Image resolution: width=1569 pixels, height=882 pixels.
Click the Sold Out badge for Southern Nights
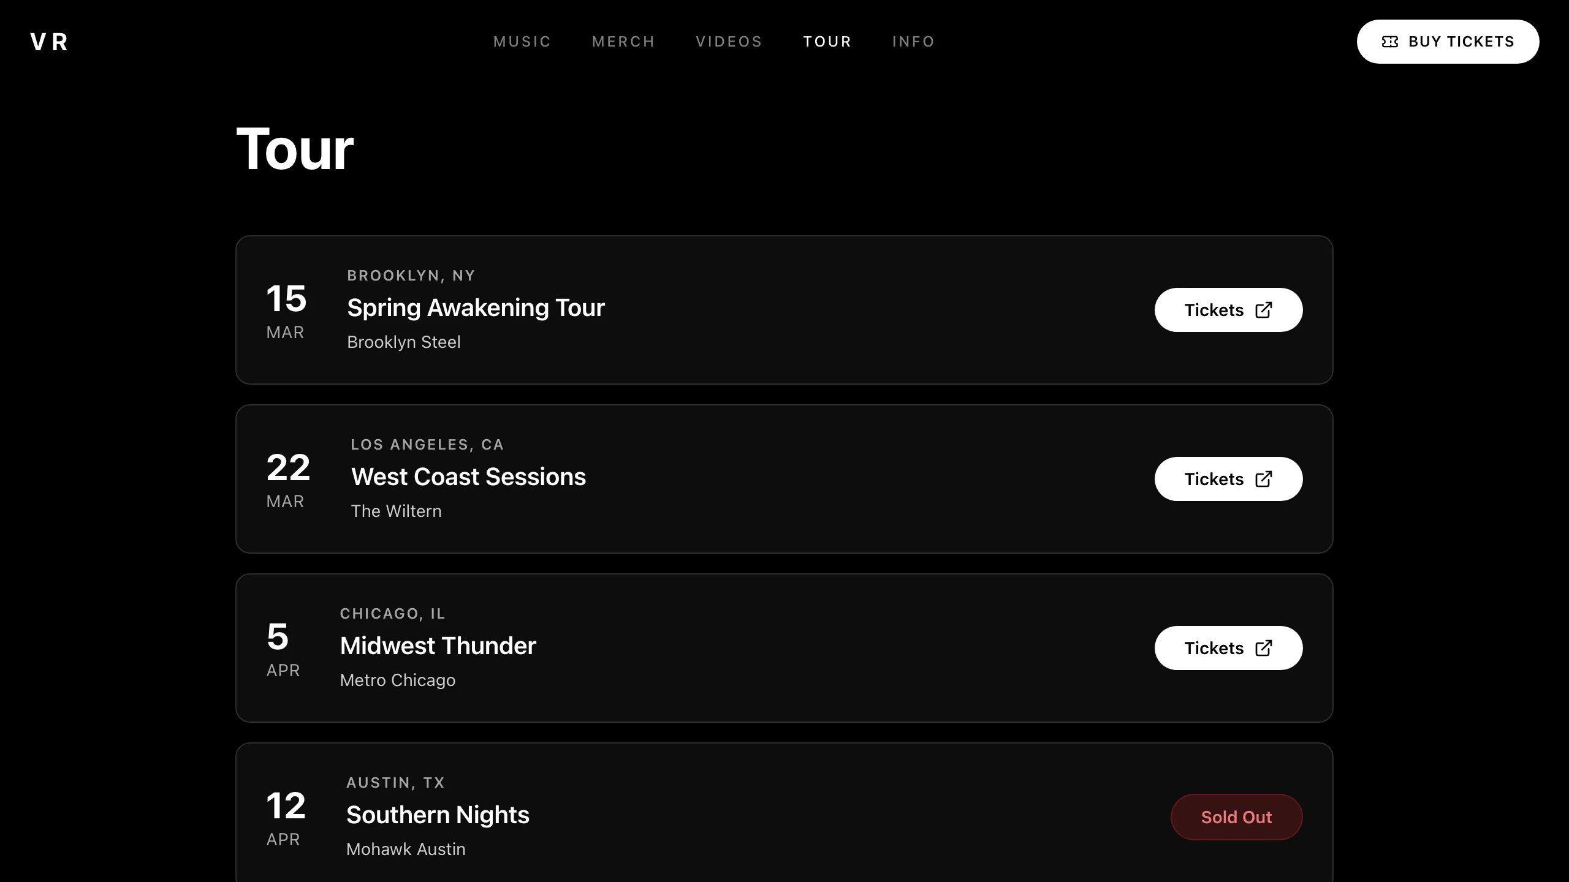point(1236,816)
